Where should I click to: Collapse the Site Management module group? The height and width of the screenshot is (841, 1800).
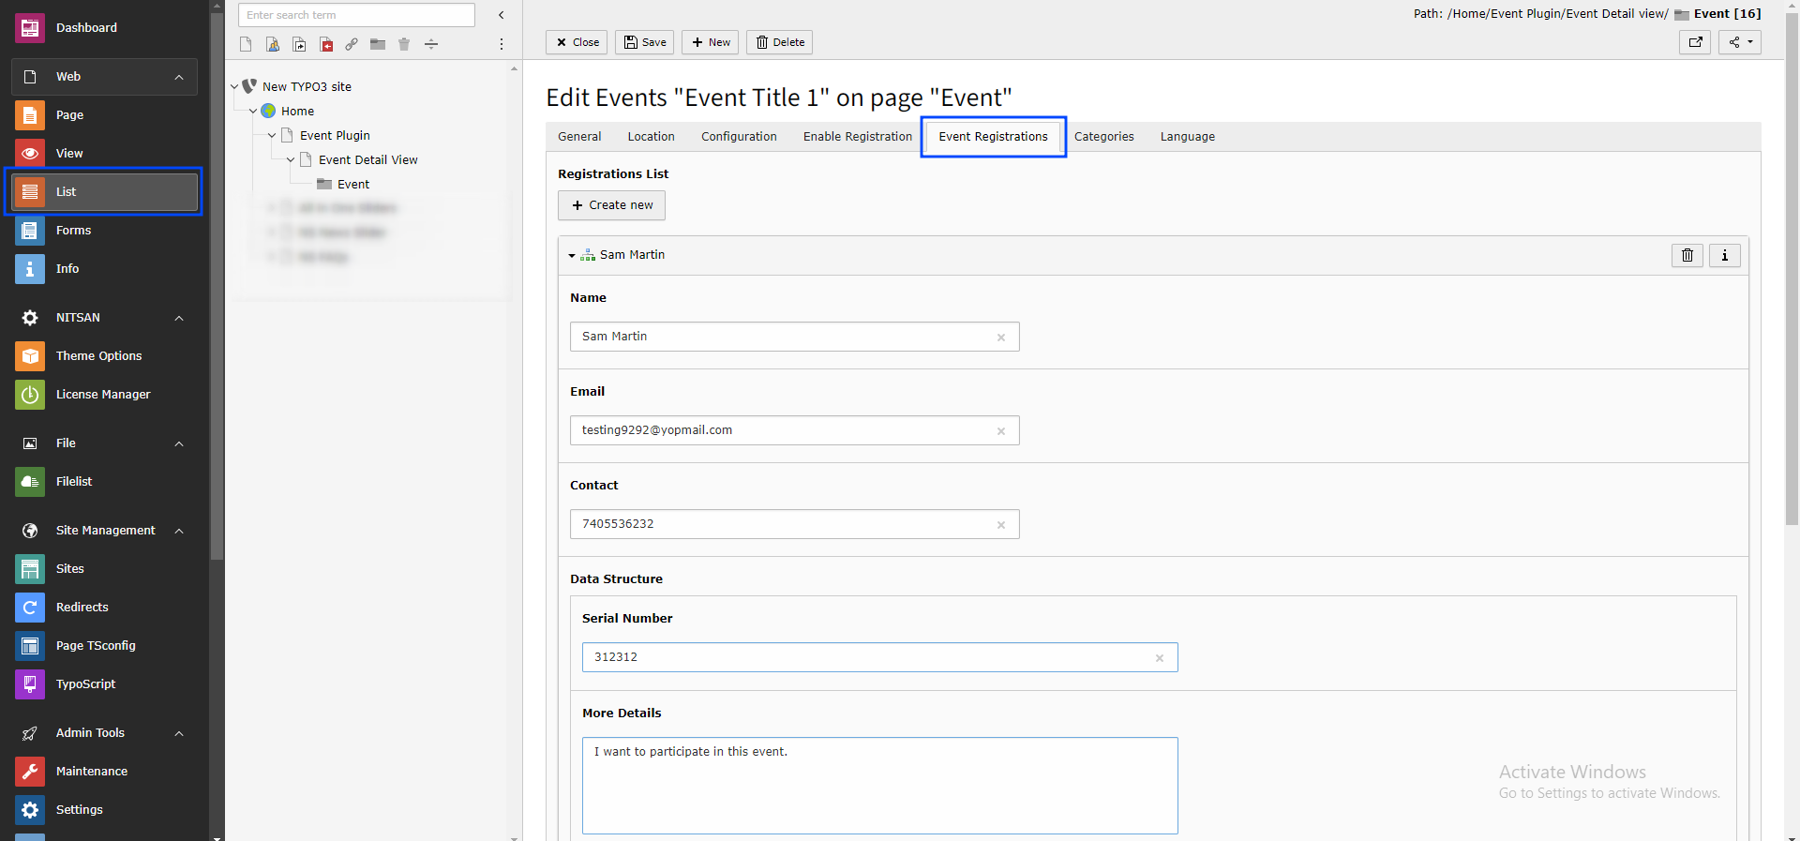tap(179, 531)
